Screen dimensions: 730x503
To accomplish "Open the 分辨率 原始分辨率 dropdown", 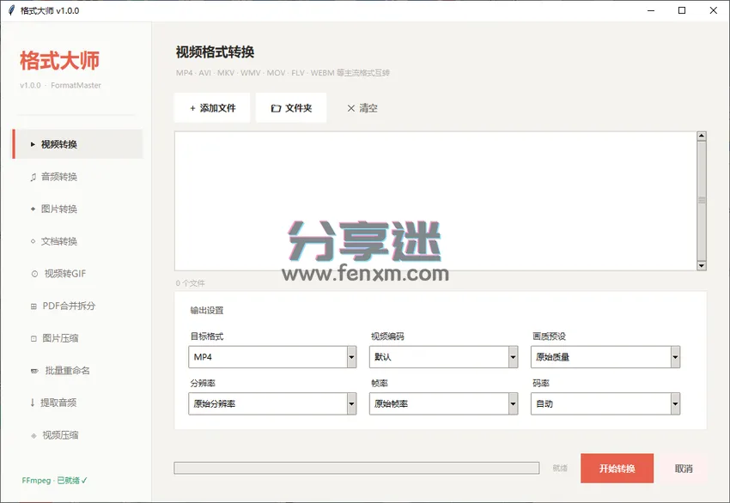I will point(272,403).
